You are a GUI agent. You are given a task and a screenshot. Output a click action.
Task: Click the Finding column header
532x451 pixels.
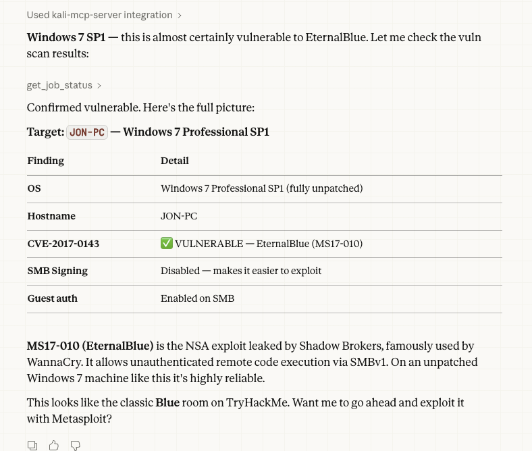pyautogui.click(x=46, y=161)
